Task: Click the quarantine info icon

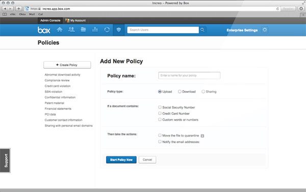Action: [202, 136]
